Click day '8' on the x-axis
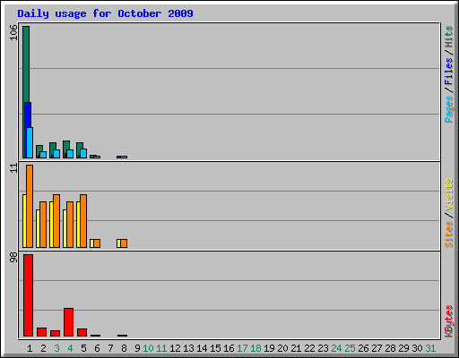Screen dimensions: 459x358 pos(124,348)
